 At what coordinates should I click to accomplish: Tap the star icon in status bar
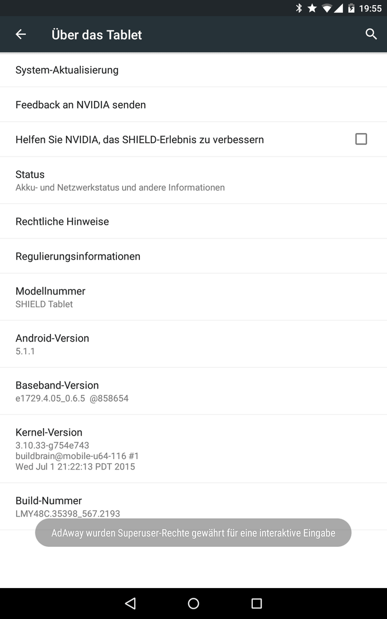(x=312, y=8)
